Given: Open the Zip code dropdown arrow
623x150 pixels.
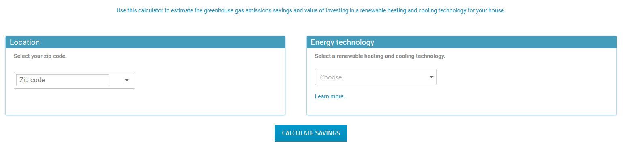Looking at the screenshot, I should [127, 81].
